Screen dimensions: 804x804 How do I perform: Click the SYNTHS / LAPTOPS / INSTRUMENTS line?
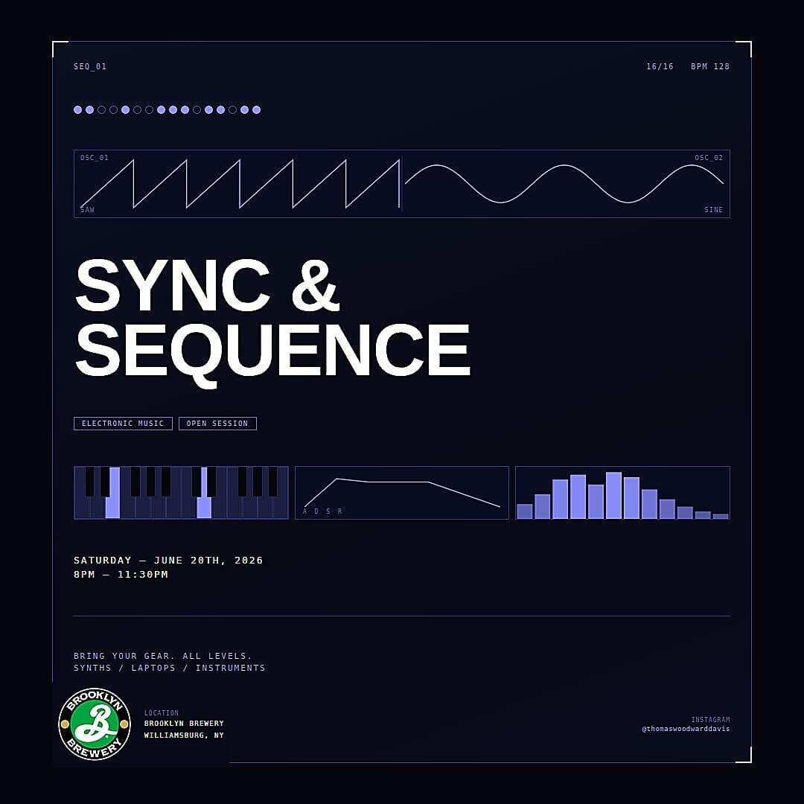point(170,668)
